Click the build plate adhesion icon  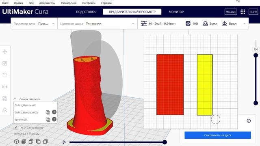[225, 24]
